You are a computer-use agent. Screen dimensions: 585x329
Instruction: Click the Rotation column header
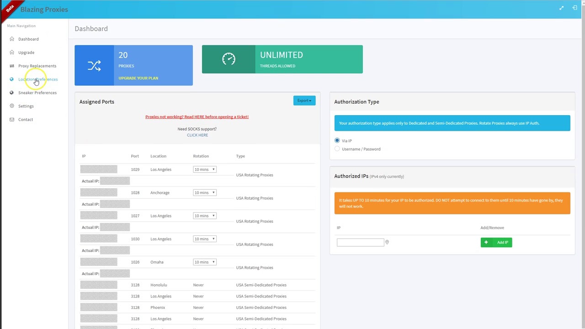201,156
